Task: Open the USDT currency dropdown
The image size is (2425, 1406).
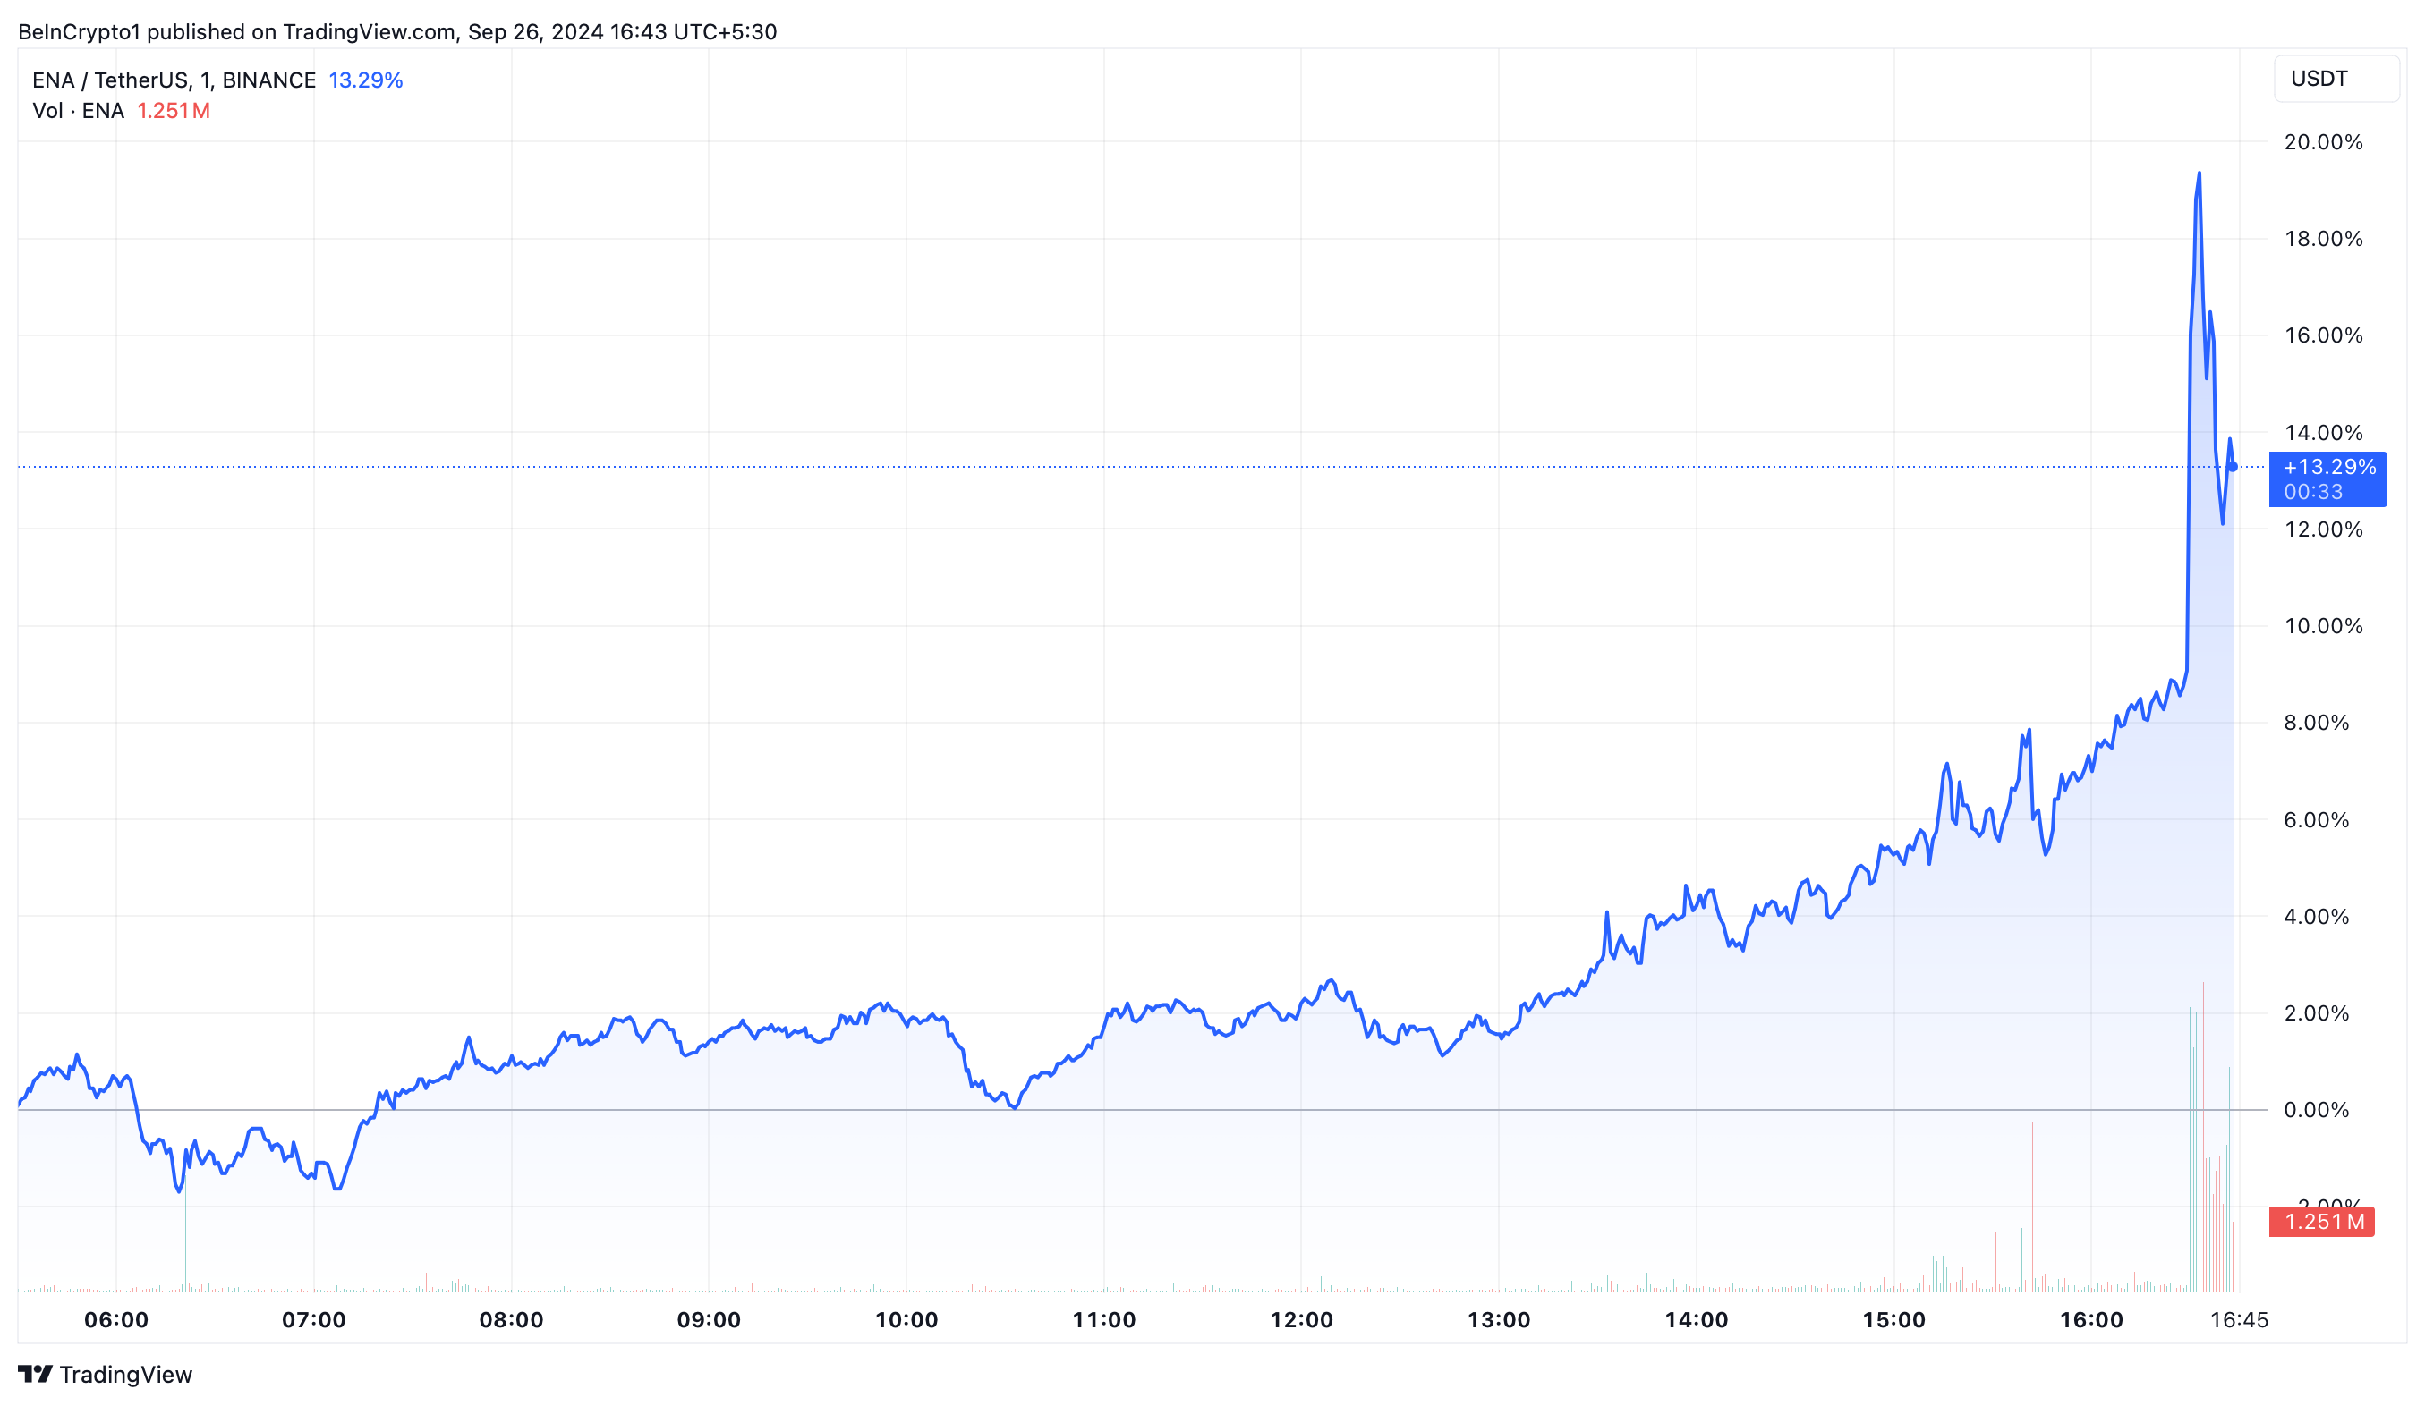Action: click(x=2335, y=79)
